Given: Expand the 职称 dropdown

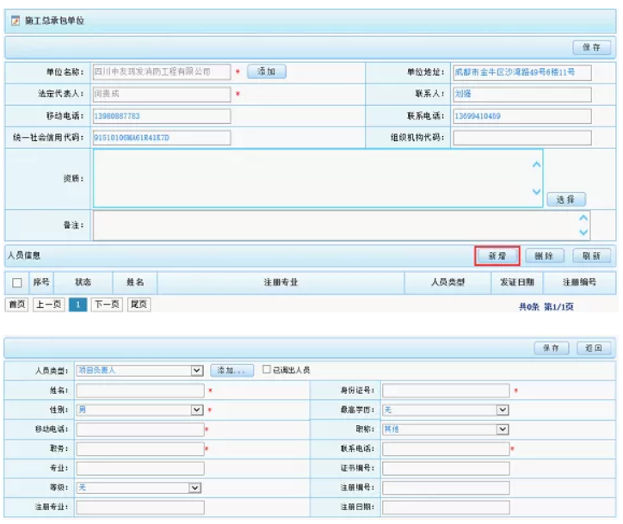Looking at the screenshot, I should click(x=503, y=429).
